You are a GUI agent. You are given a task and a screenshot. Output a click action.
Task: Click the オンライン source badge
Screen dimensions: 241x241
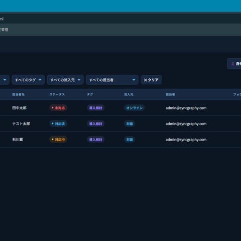(134, 108)
